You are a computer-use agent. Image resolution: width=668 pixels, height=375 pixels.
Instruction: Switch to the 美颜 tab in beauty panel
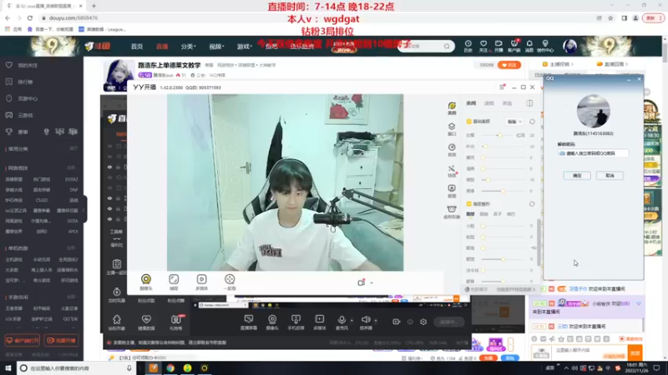click(471, 103)
